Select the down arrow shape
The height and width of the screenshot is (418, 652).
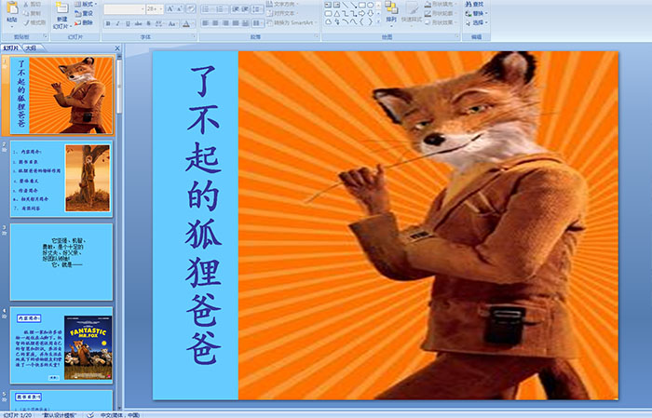(370, 14)
